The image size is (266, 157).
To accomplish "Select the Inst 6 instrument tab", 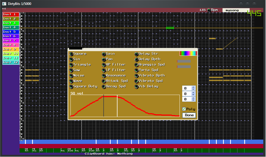I will (11, 36).
